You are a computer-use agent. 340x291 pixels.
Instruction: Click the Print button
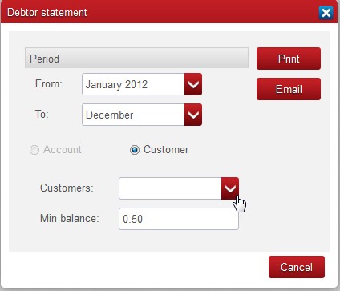[289, 59]
